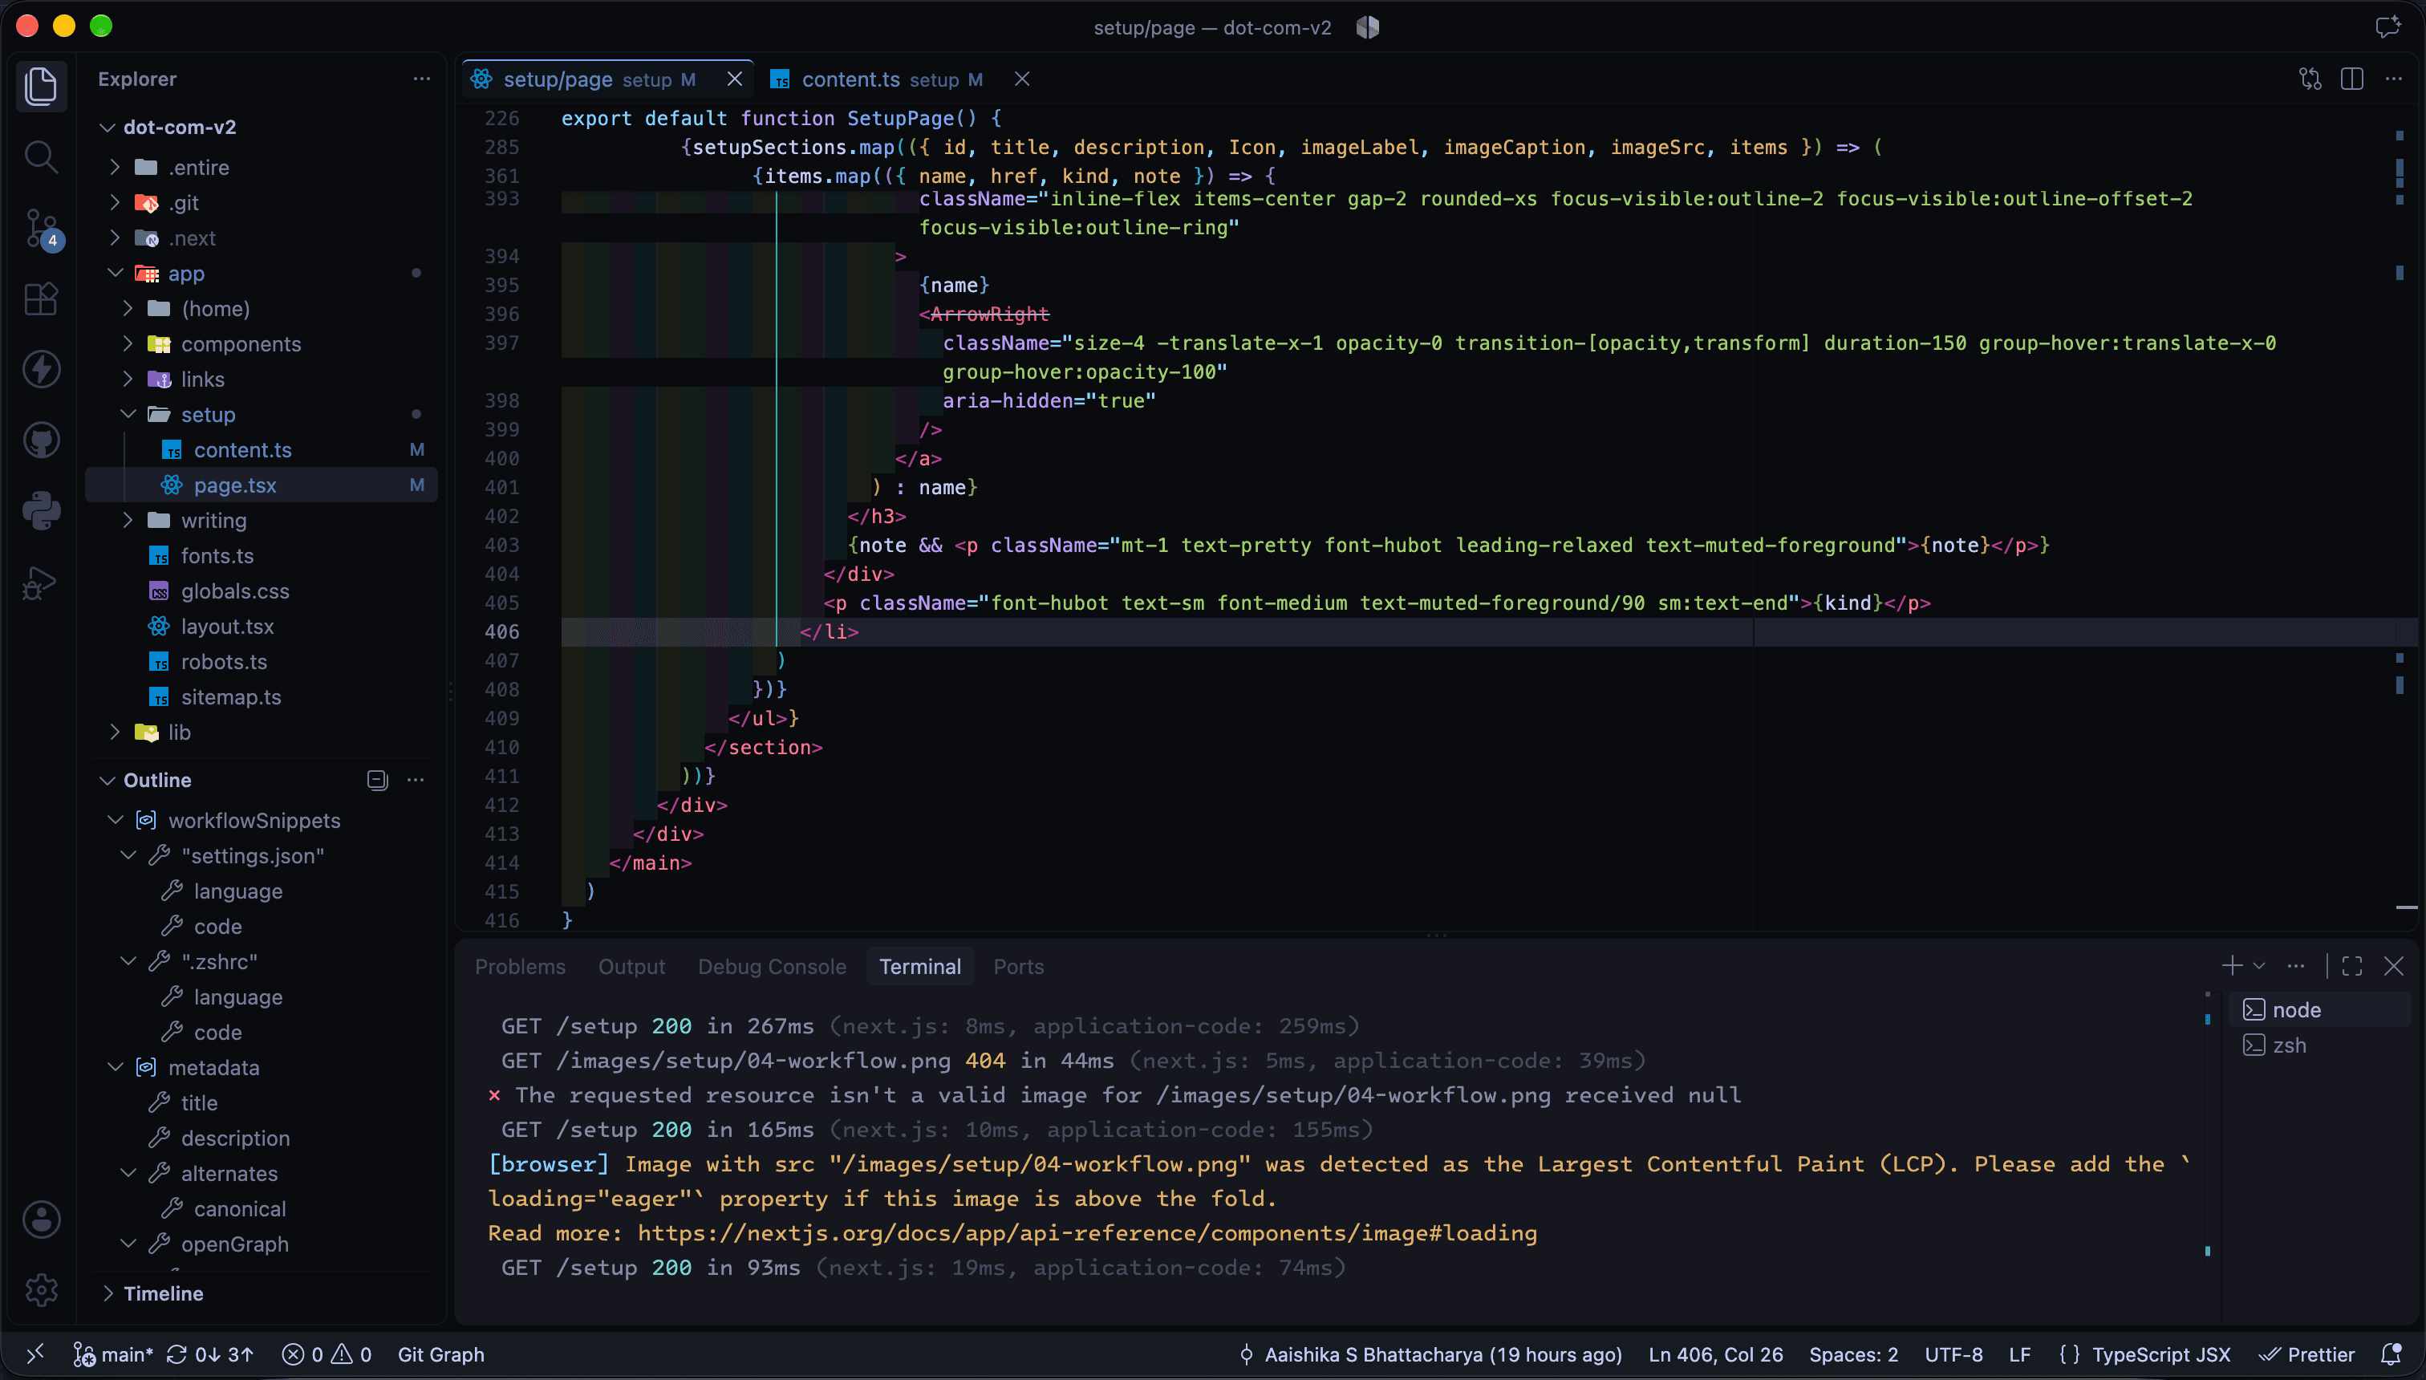2426x1380 pixels.
Task: Open the remote window indicator
Action: click(35, 1354)
